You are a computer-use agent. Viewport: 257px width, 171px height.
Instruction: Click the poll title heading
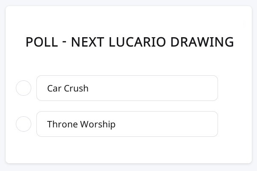(129, 42)
